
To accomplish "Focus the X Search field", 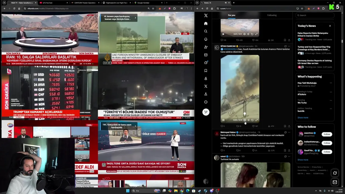I will click(x=315, y=15).
